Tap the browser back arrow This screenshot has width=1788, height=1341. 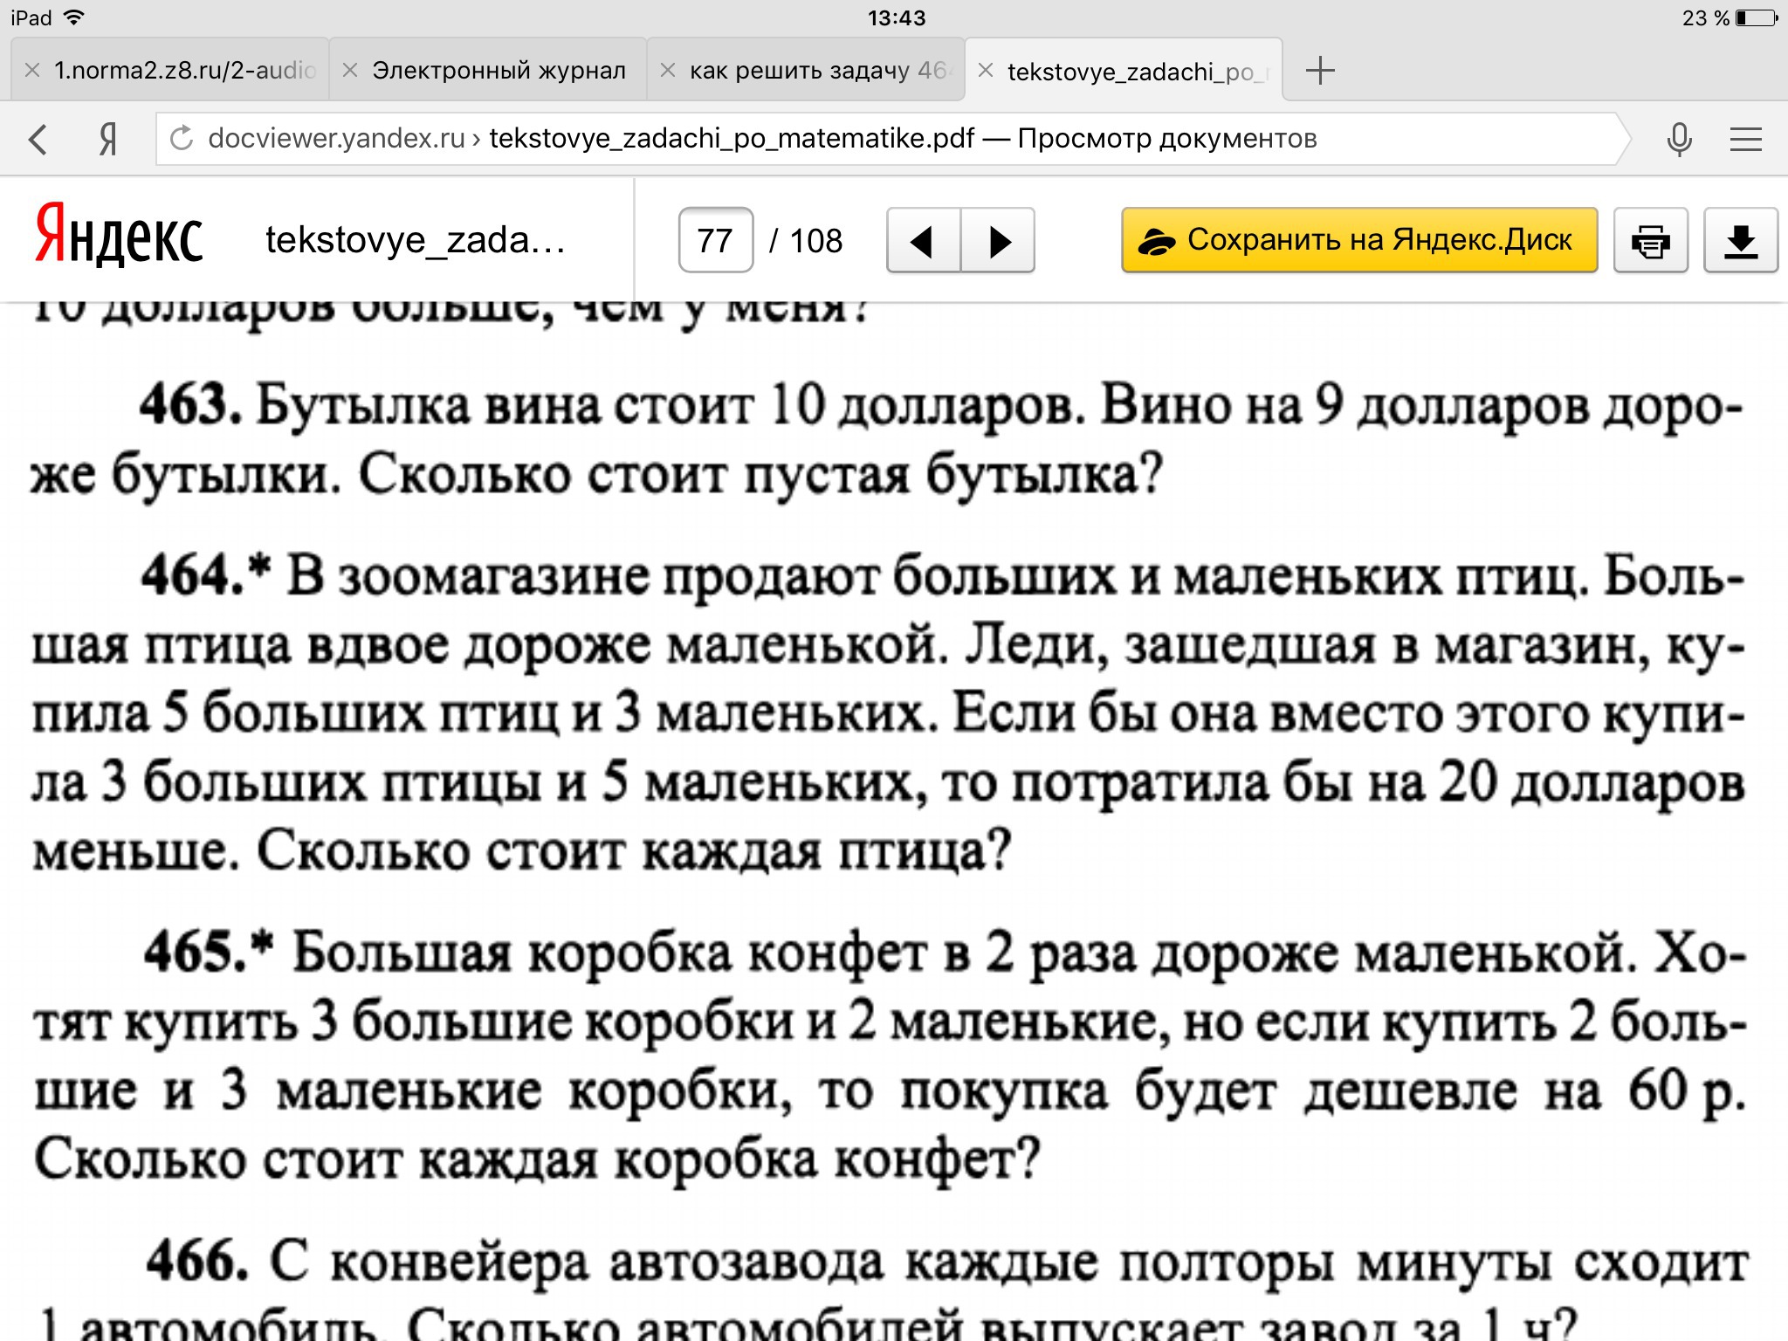pyautogui.click(x=38, y=139)
